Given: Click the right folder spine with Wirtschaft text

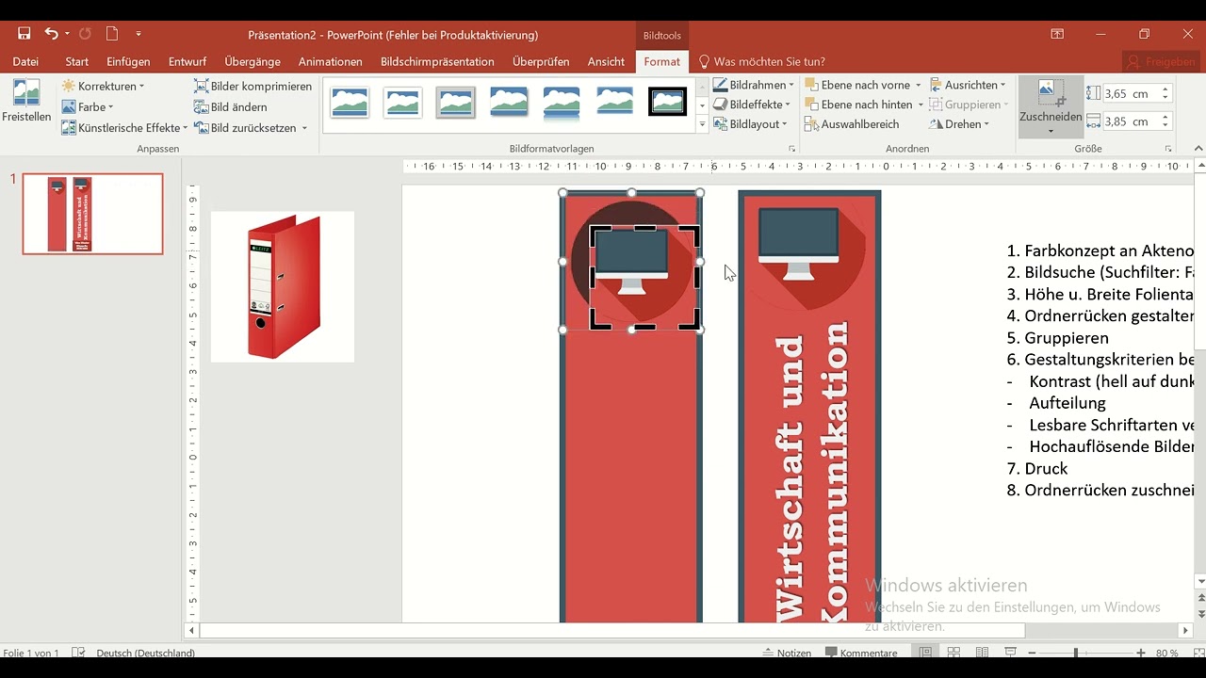Looking at the screenshot, I should tap(809, 406).
